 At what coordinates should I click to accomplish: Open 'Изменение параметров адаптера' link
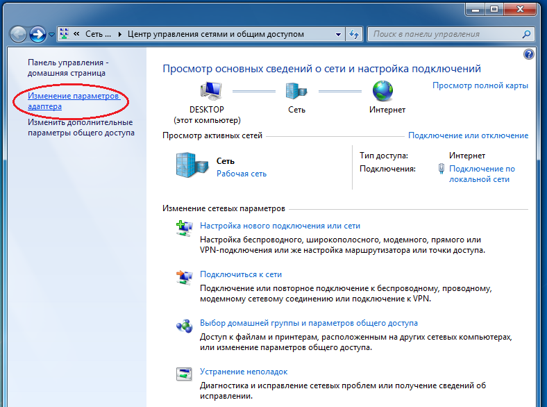[x=74, y=101]
